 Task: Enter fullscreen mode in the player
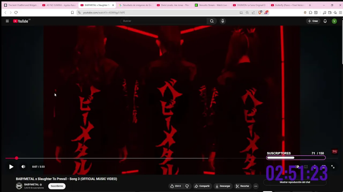[x=333, y=167]
